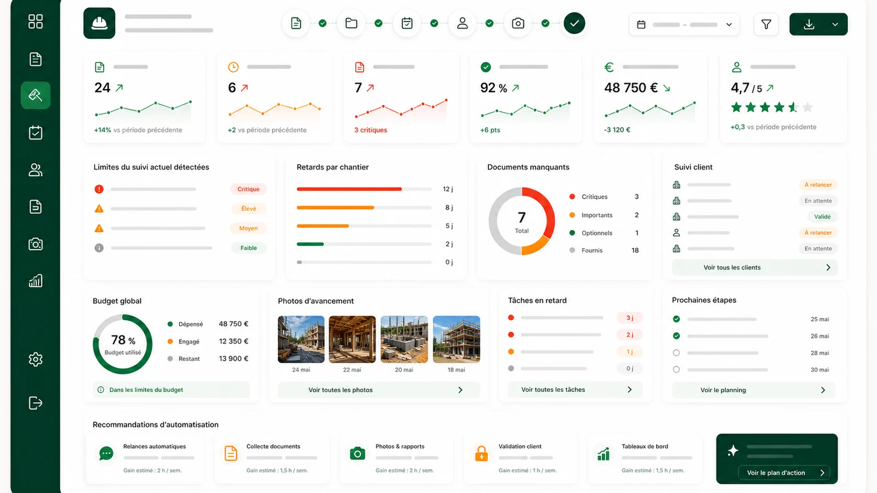Toggle the checked step dated 25 mai
Screen dimensions: 877x493
[x=676, y=319]
